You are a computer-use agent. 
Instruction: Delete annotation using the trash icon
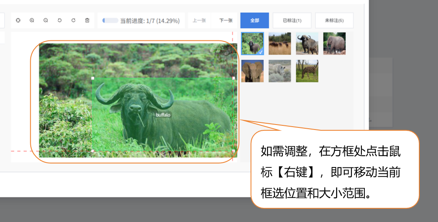(87, 20)
